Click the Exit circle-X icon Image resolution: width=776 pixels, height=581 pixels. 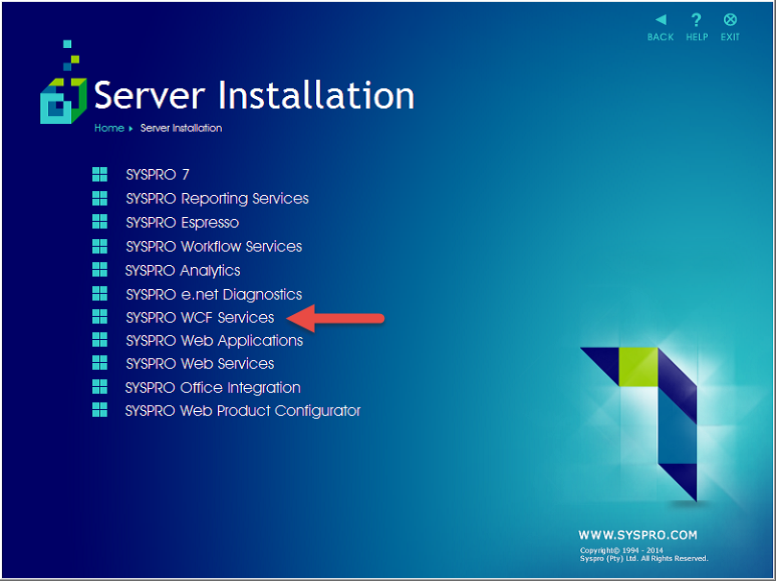point(730,20)
